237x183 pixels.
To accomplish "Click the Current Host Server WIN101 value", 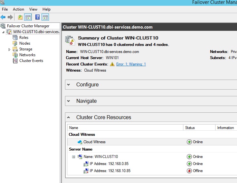I will [x=112, y=58].
